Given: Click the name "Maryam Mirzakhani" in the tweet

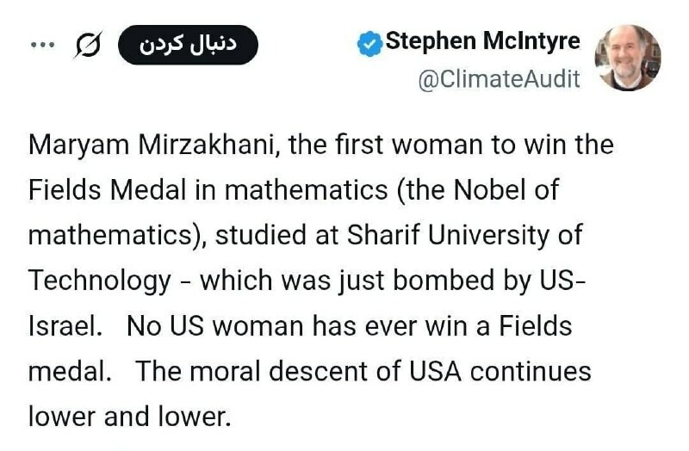Looking at the screenshot, I should [x=152, y=145].
